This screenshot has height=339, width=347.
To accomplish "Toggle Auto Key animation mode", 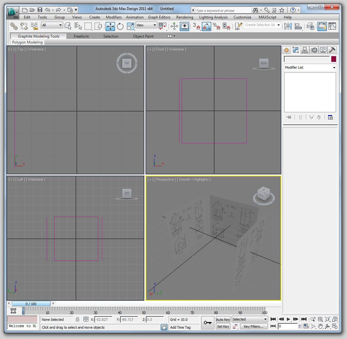I will (x=223, y=320).
